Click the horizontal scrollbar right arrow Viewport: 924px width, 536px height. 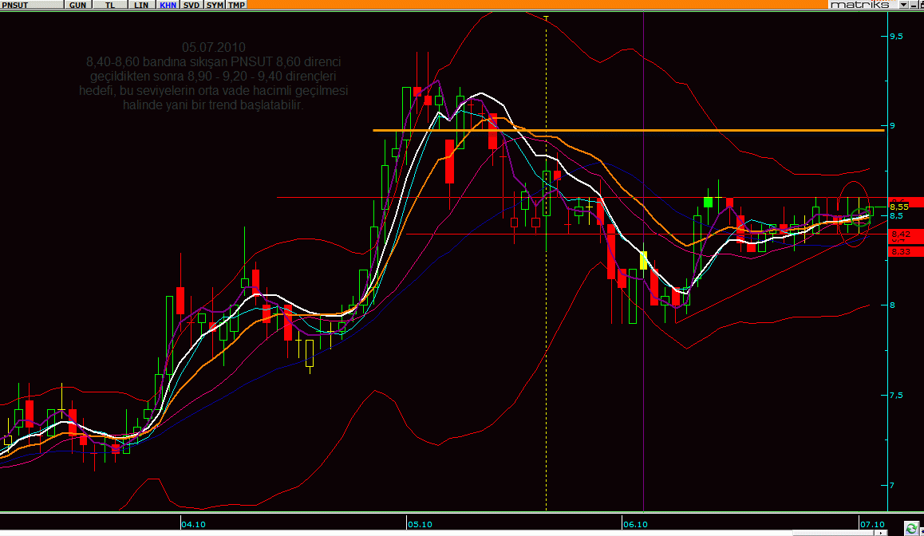883,533
